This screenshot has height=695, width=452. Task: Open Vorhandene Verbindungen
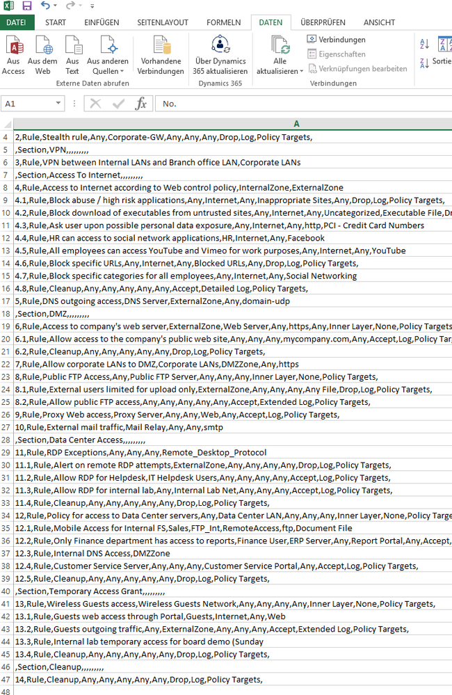point(161,55)
